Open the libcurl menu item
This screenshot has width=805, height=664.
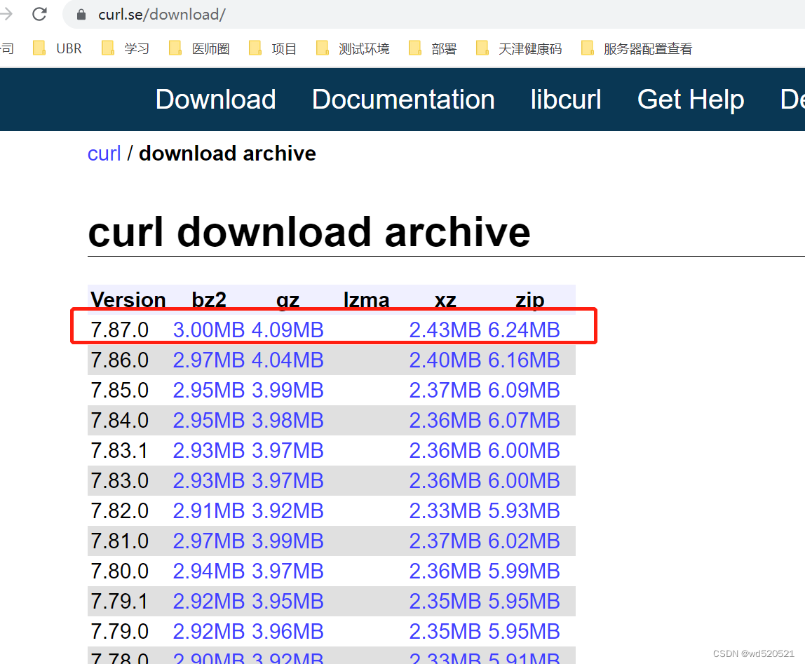(566, 99)
